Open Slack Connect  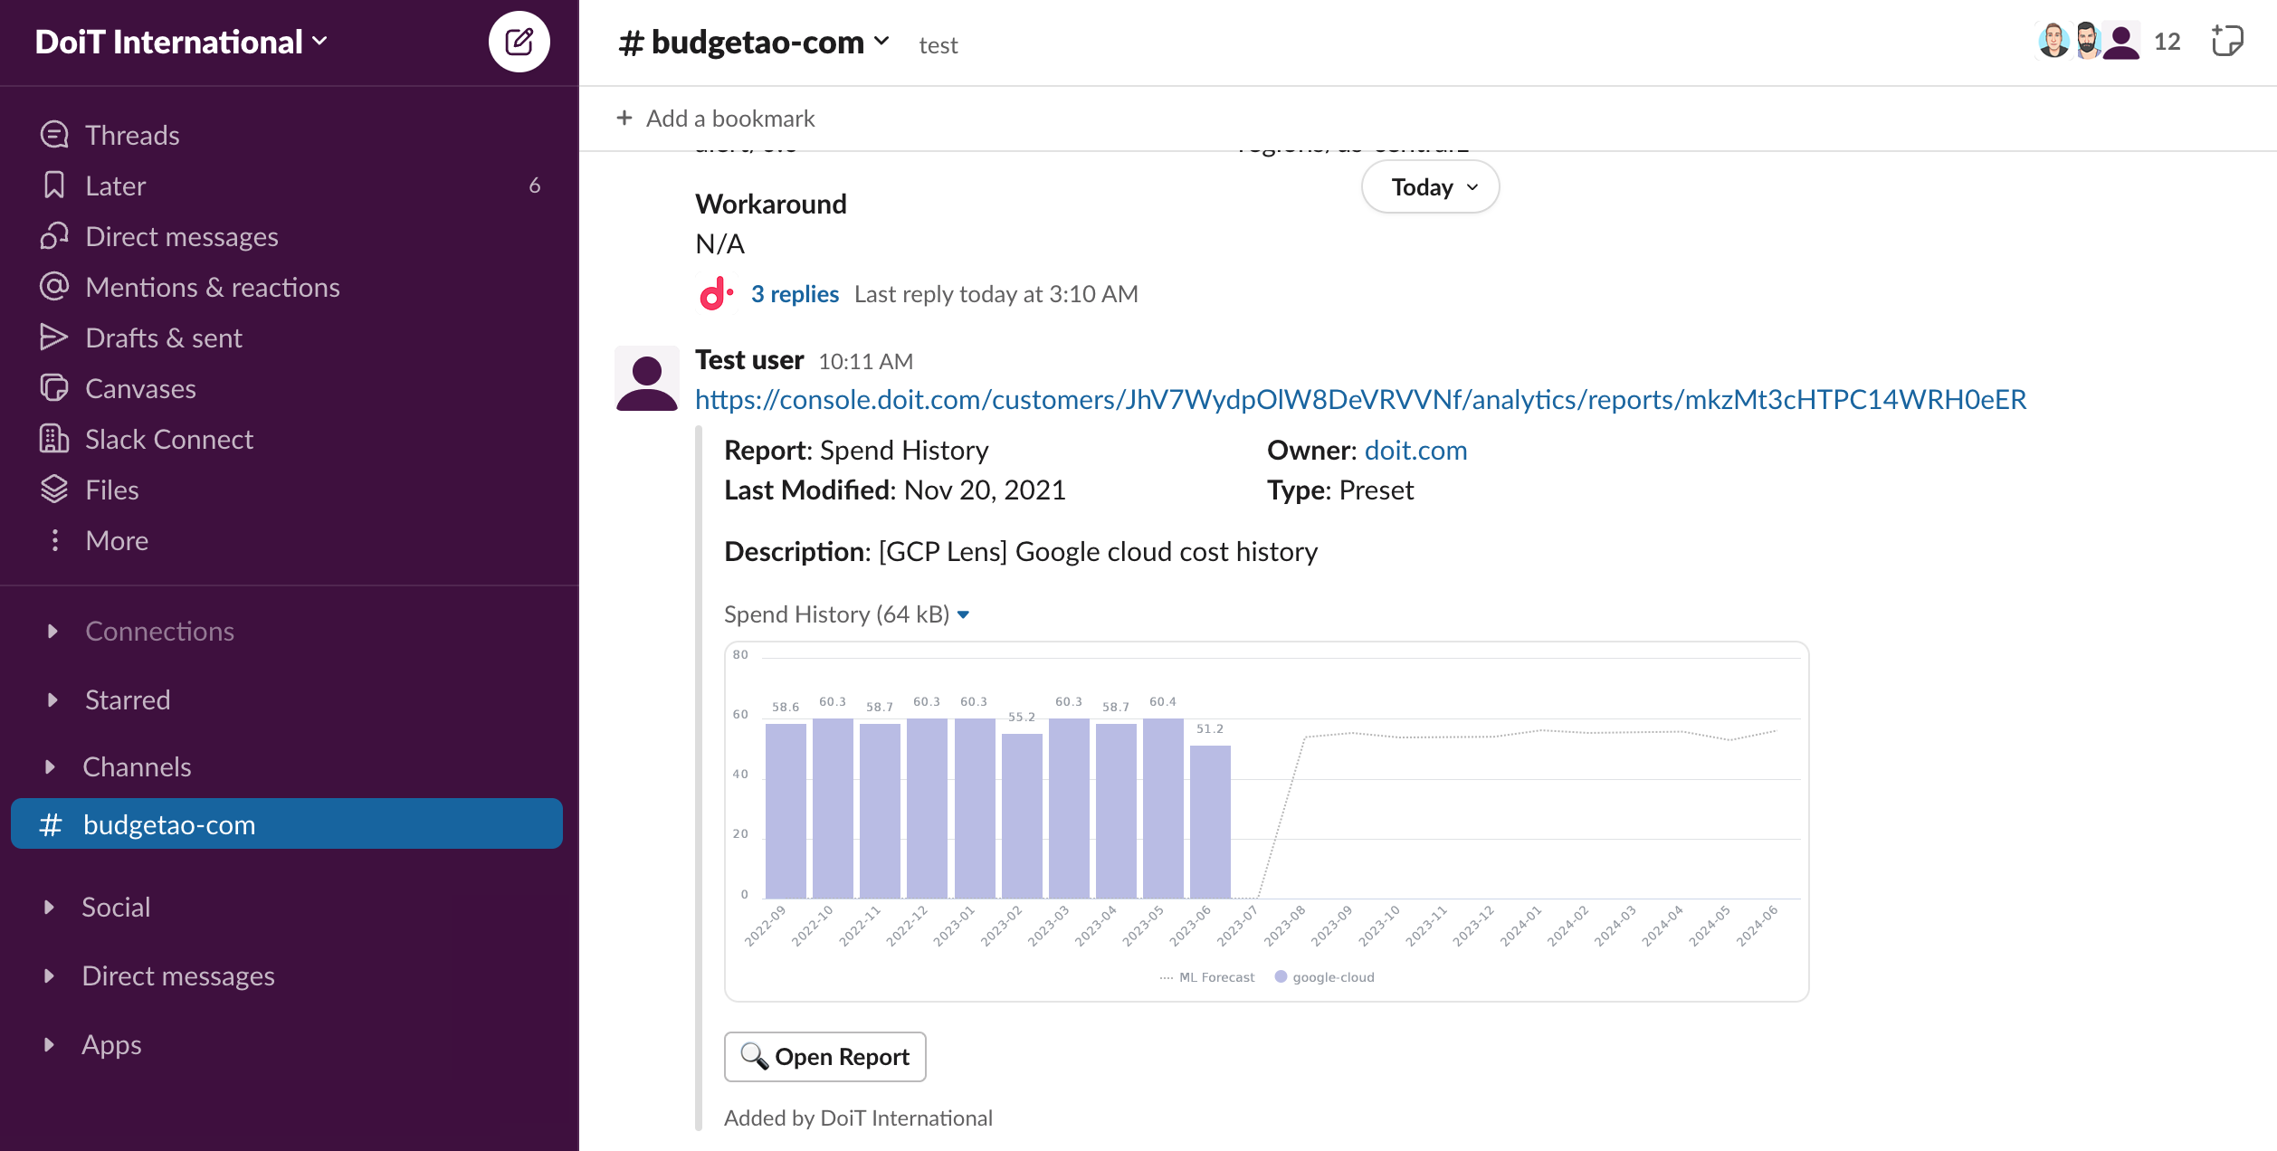169,439
